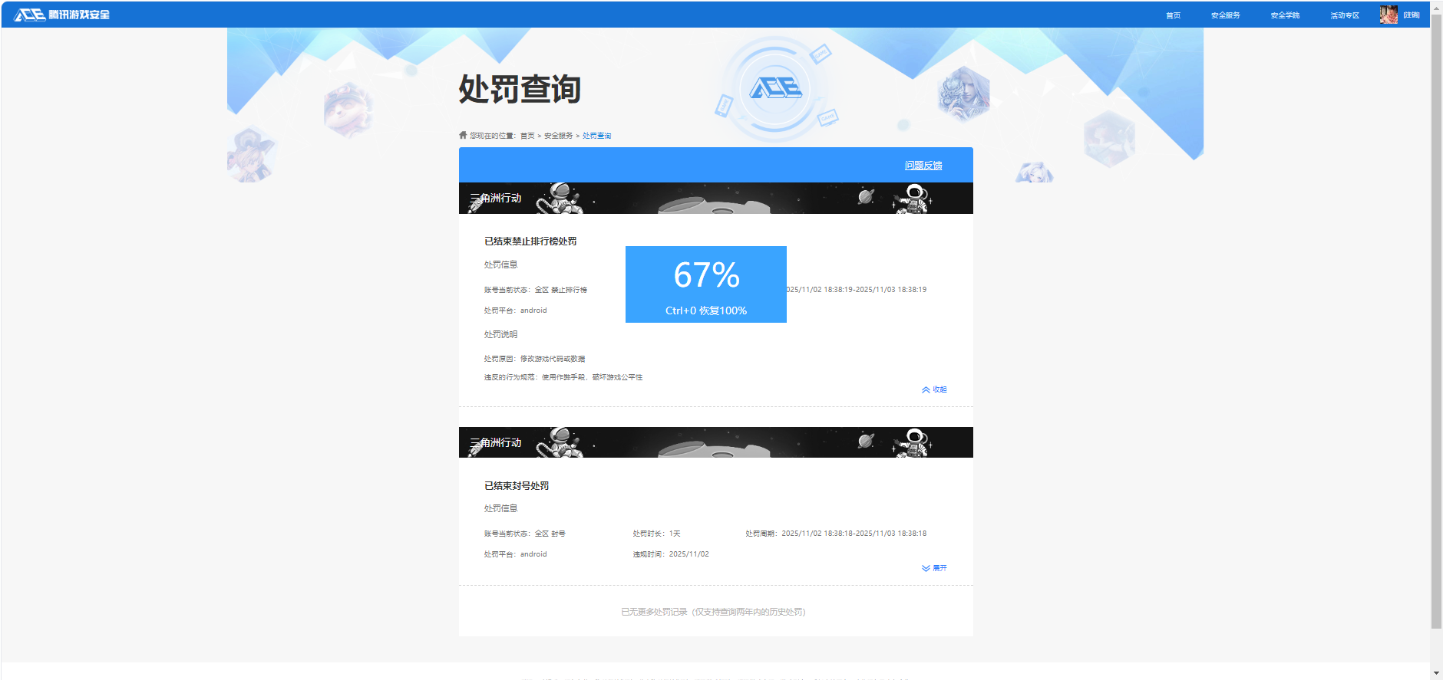The width and height of the screenshot is (1443, 680).
Task: Click the 处罚说明 section label
Action: click(x=500, y=334)
